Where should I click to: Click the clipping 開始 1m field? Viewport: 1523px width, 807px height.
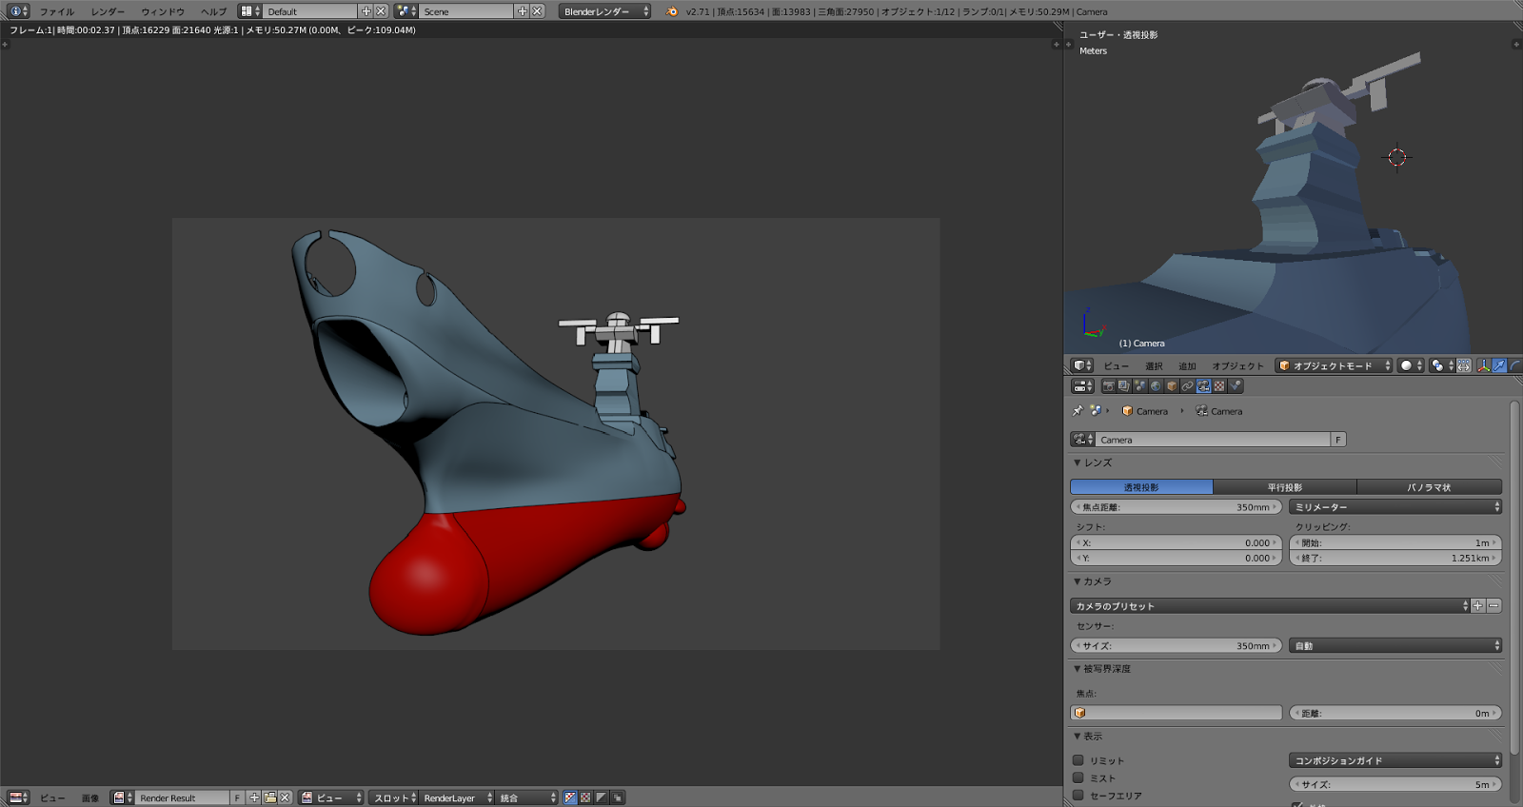(x=1395, y=543)
